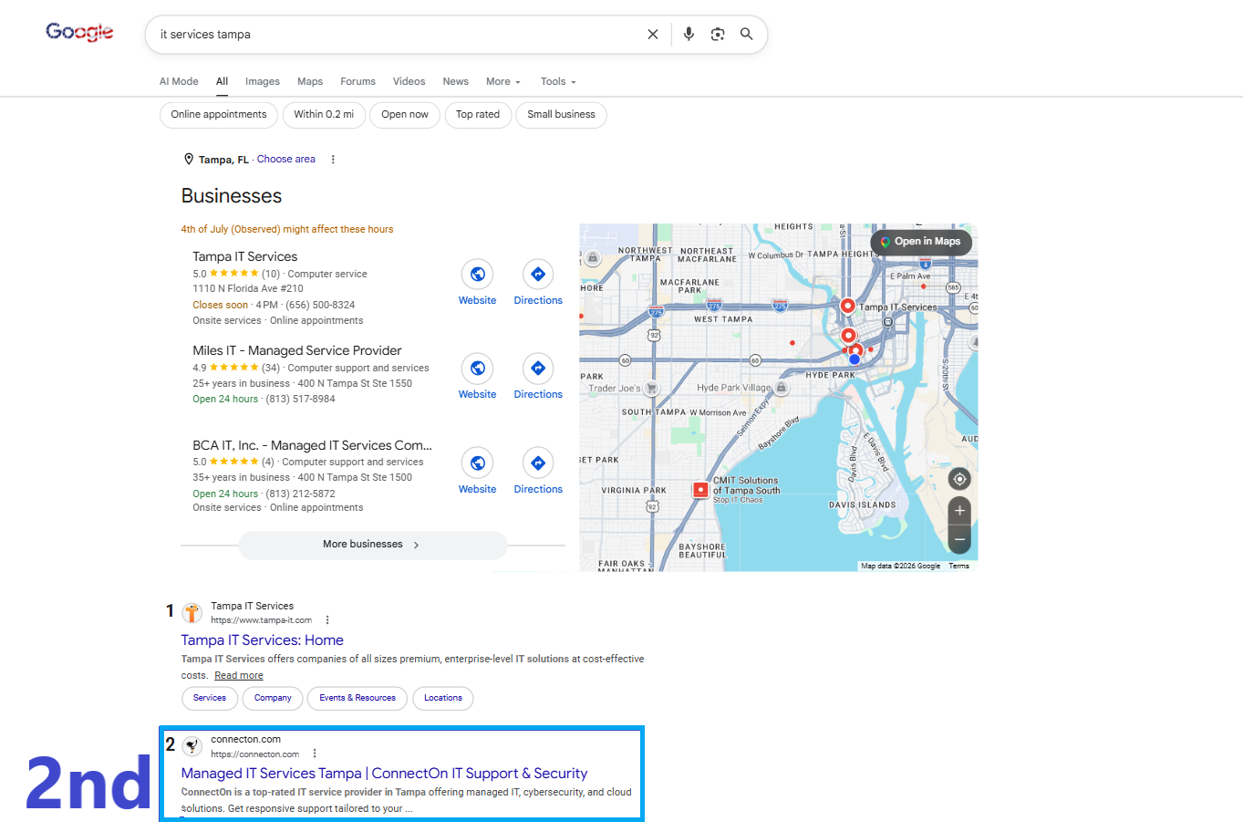This screenshot has width=1243, height=832.
Task: Open the Miles IT - Managed Service Provider listing
Action: pyautogui.click(x=297, y=351)
